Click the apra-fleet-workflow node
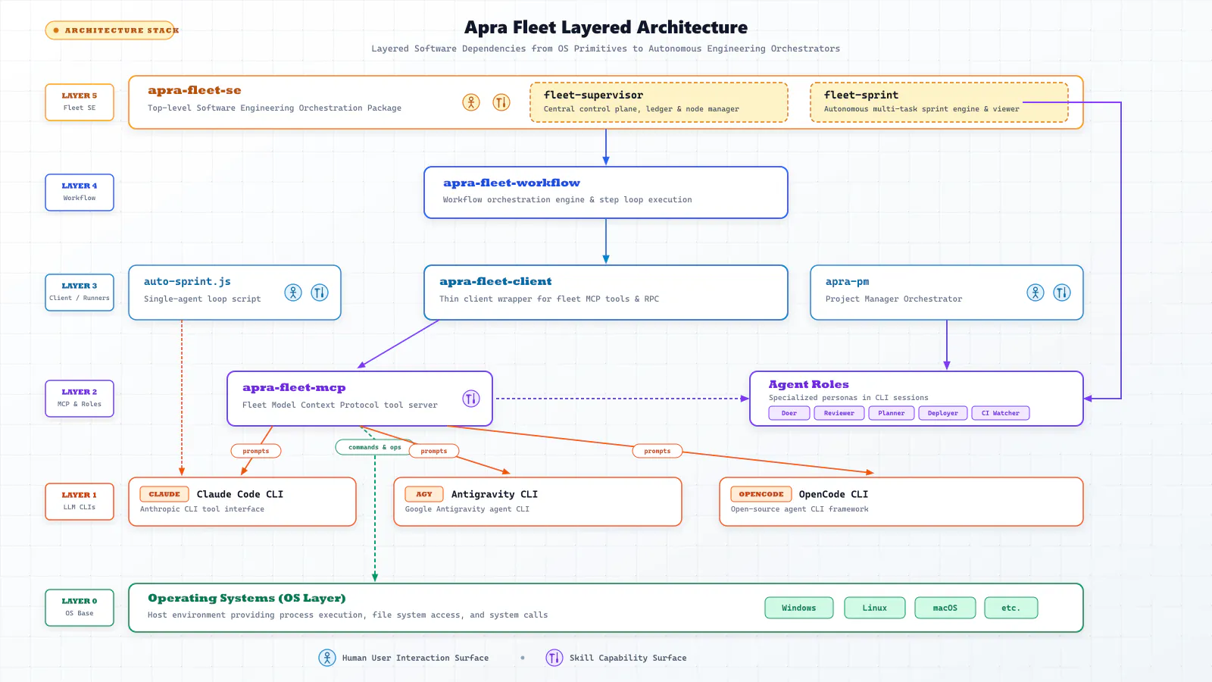The width and height of the screenshot is (1212, 682). 606,192
